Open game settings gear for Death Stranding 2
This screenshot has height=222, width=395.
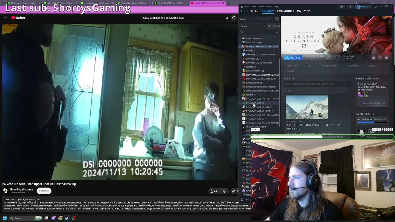pos(373,58)
